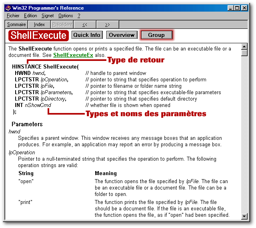Click the String column heading

[26, 174]
